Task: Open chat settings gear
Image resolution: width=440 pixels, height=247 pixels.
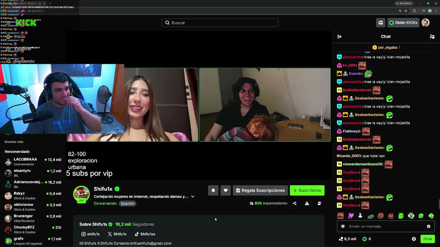Action: click(x=414, y=239)
